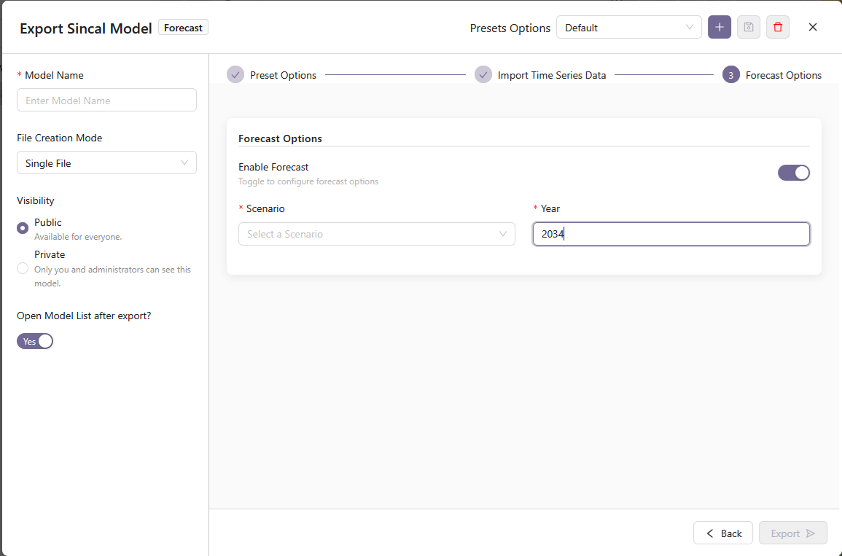Click the Export button
842x556 pixels.
792,533
